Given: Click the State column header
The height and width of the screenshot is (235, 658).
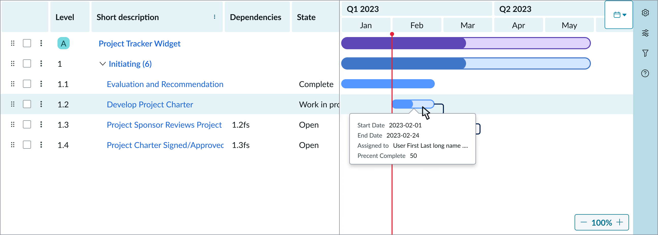Looking at the screenshot, I should [306, 17].
